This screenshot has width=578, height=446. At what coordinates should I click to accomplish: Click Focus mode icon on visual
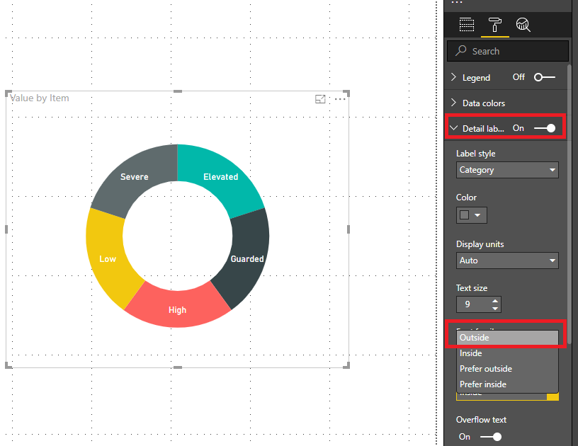tap(320, 98)
